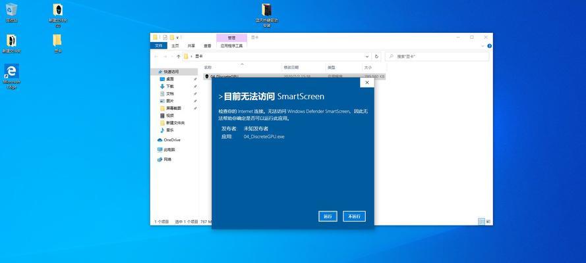586x263 pixels.
Task: Select Microsoft Edge desktop shortcut
Action: point(12,77)
